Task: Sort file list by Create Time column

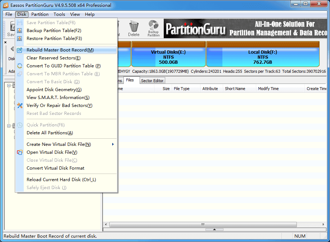Action: click(x=316, y=89)
